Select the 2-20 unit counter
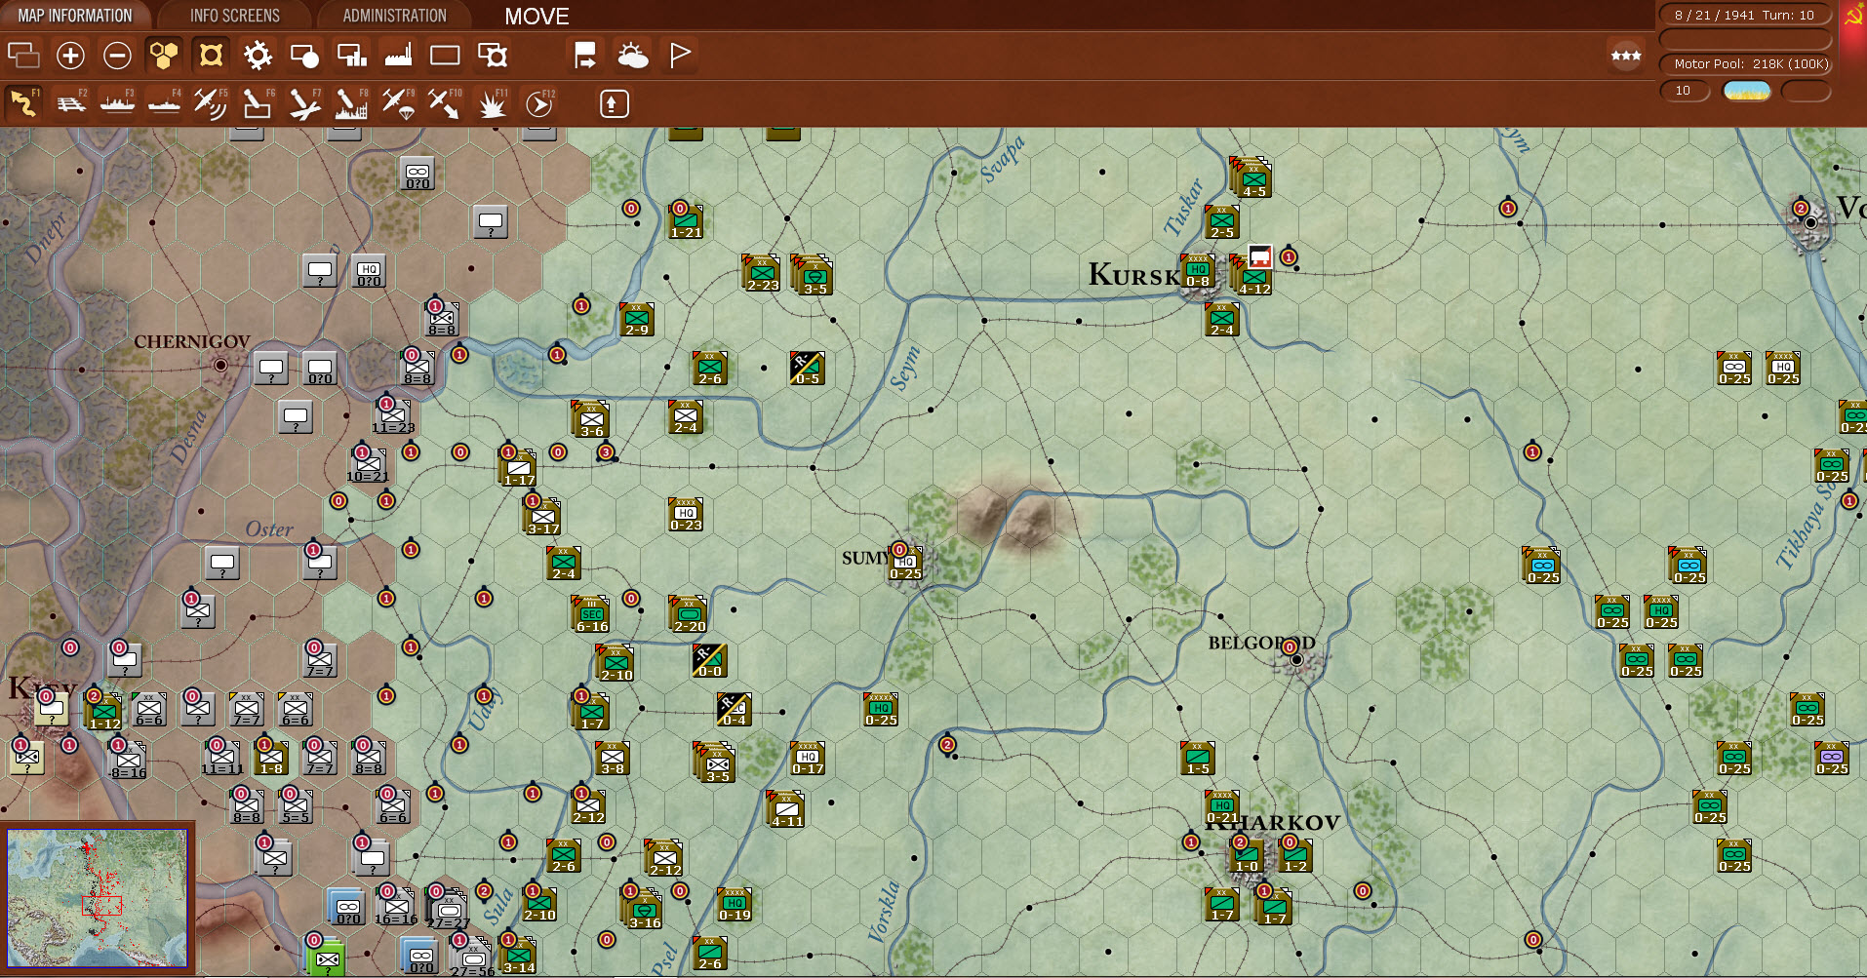1867x978 pixels. (689, 614)
